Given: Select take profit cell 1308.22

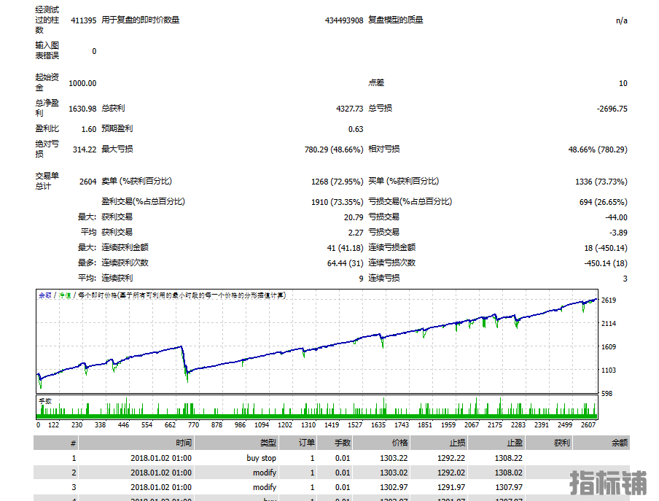Looking at the screenshot, I should (x=509, y=458).
